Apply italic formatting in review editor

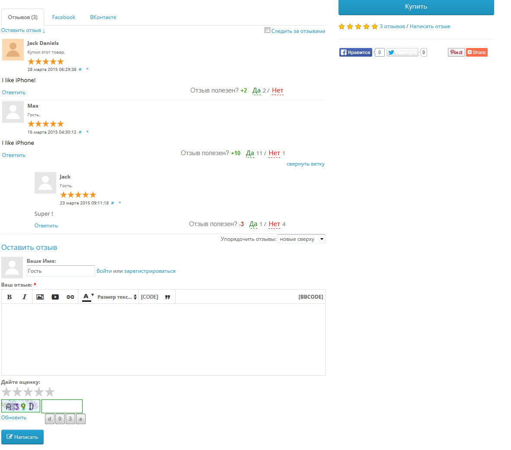(25, 297)
